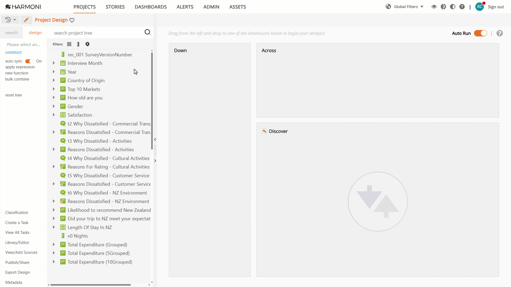Open help from header question mark

click(x=462, y=7)
